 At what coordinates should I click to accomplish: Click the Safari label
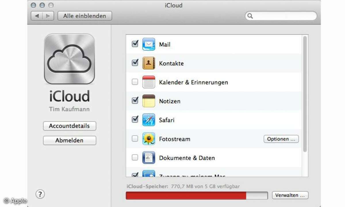click(167, 120)
